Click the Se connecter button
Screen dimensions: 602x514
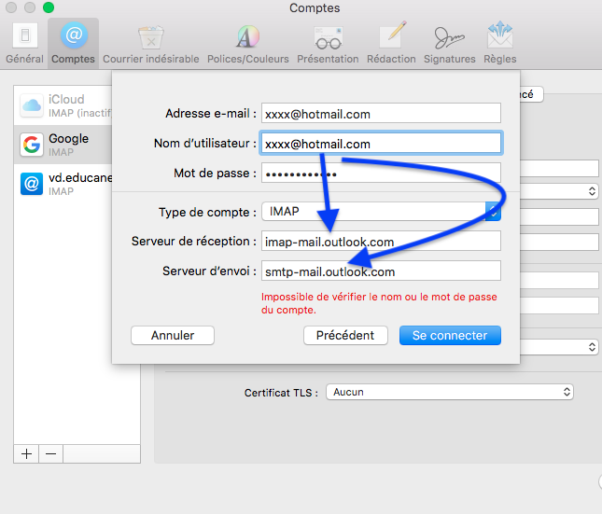(x=450, y=336)
